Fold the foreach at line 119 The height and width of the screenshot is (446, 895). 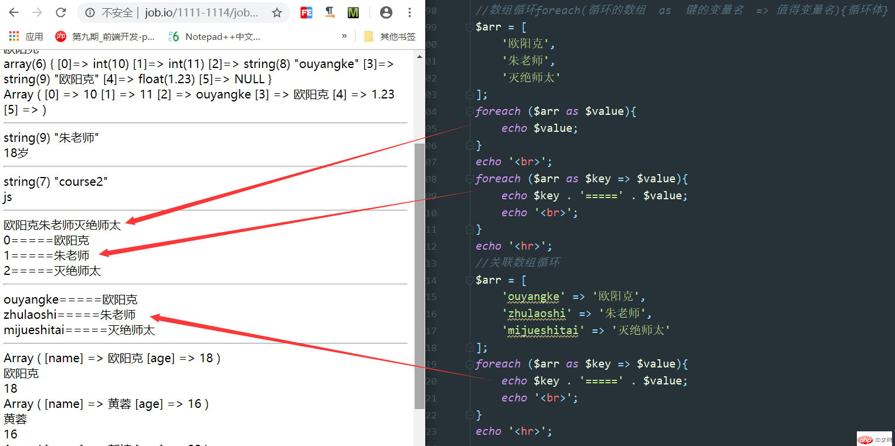pos(470,364)
